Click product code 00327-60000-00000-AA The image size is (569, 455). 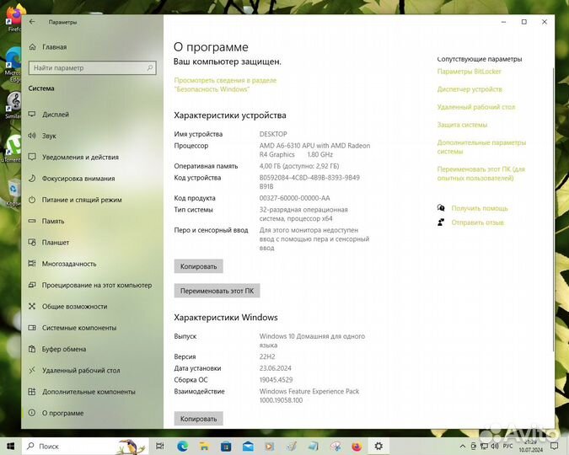(294, 198)
